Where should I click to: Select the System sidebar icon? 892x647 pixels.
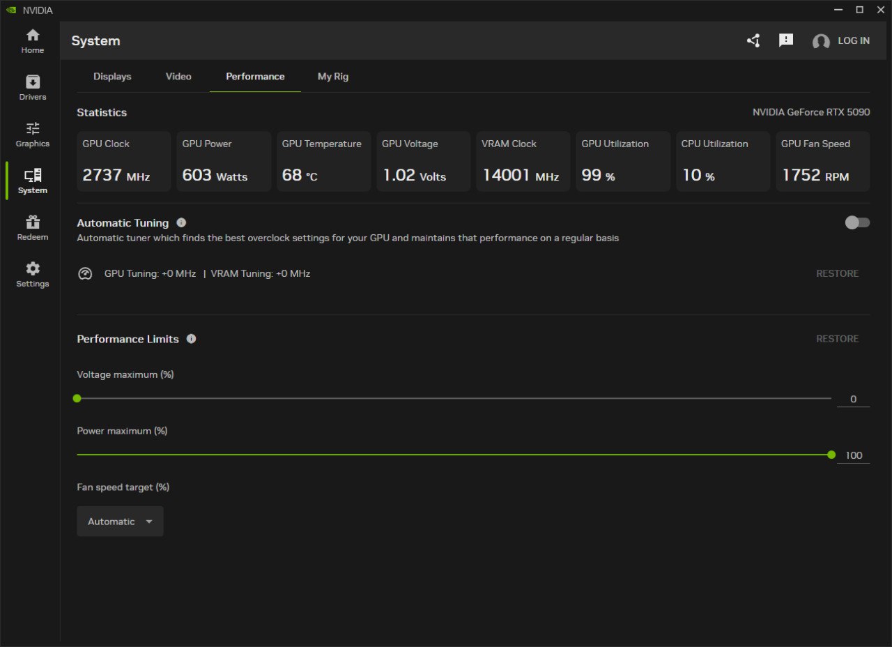click(32, 181)
